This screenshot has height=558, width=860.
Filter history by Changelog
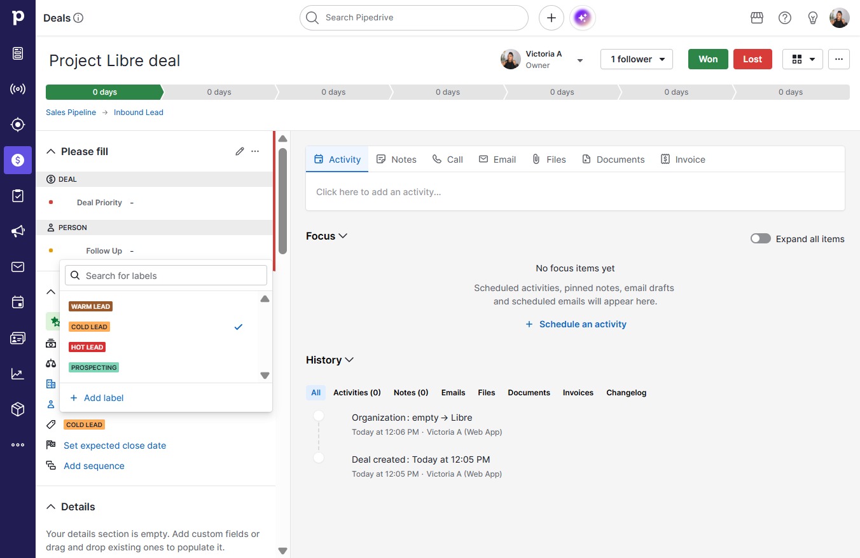(626, 393)
